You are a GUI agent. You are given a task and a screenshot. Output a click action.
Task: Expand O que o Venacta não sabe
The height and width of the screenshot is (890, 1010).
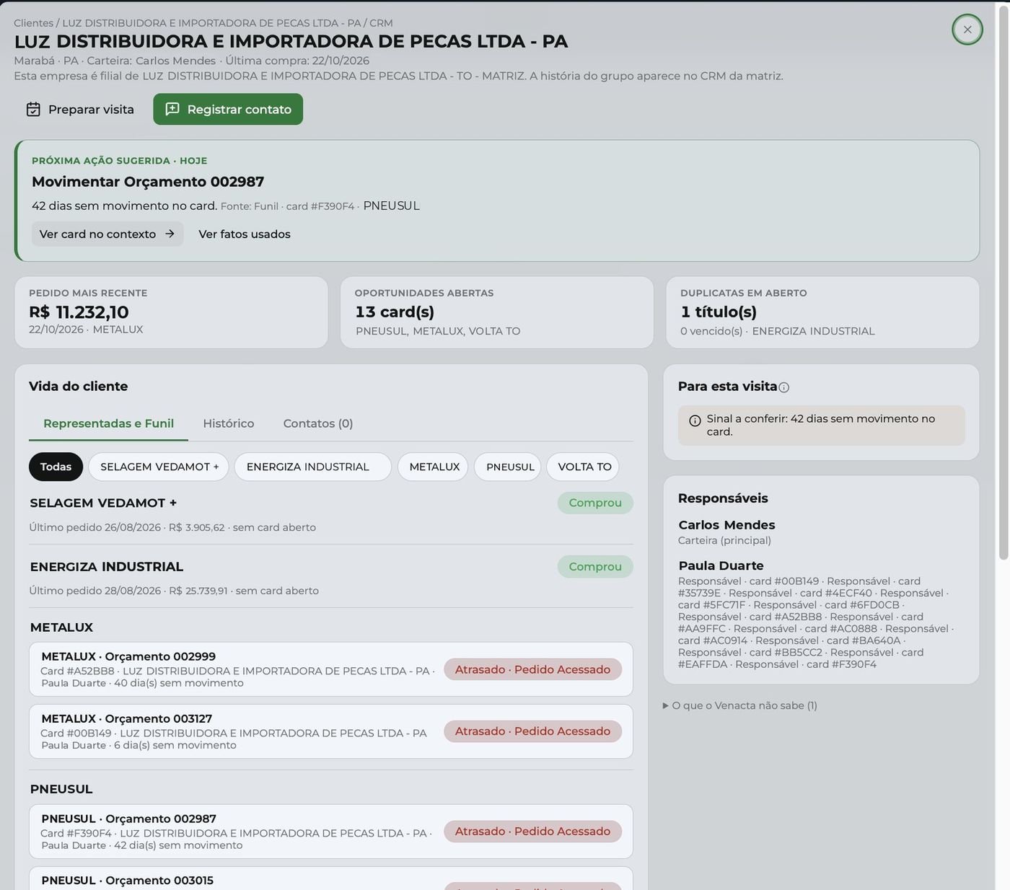(740, 705)
